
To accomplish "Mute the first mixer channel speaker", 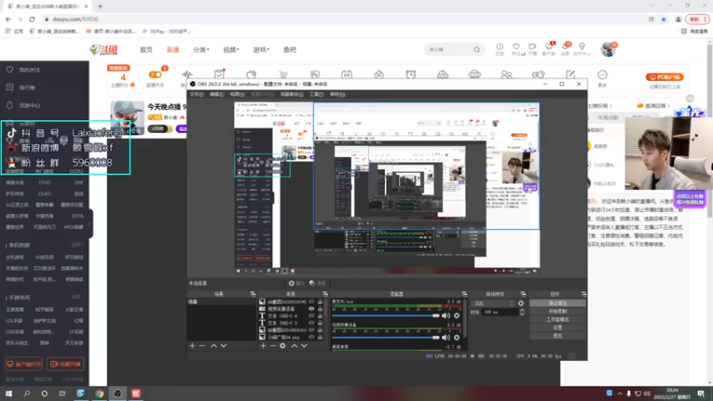I will point(446,315).
